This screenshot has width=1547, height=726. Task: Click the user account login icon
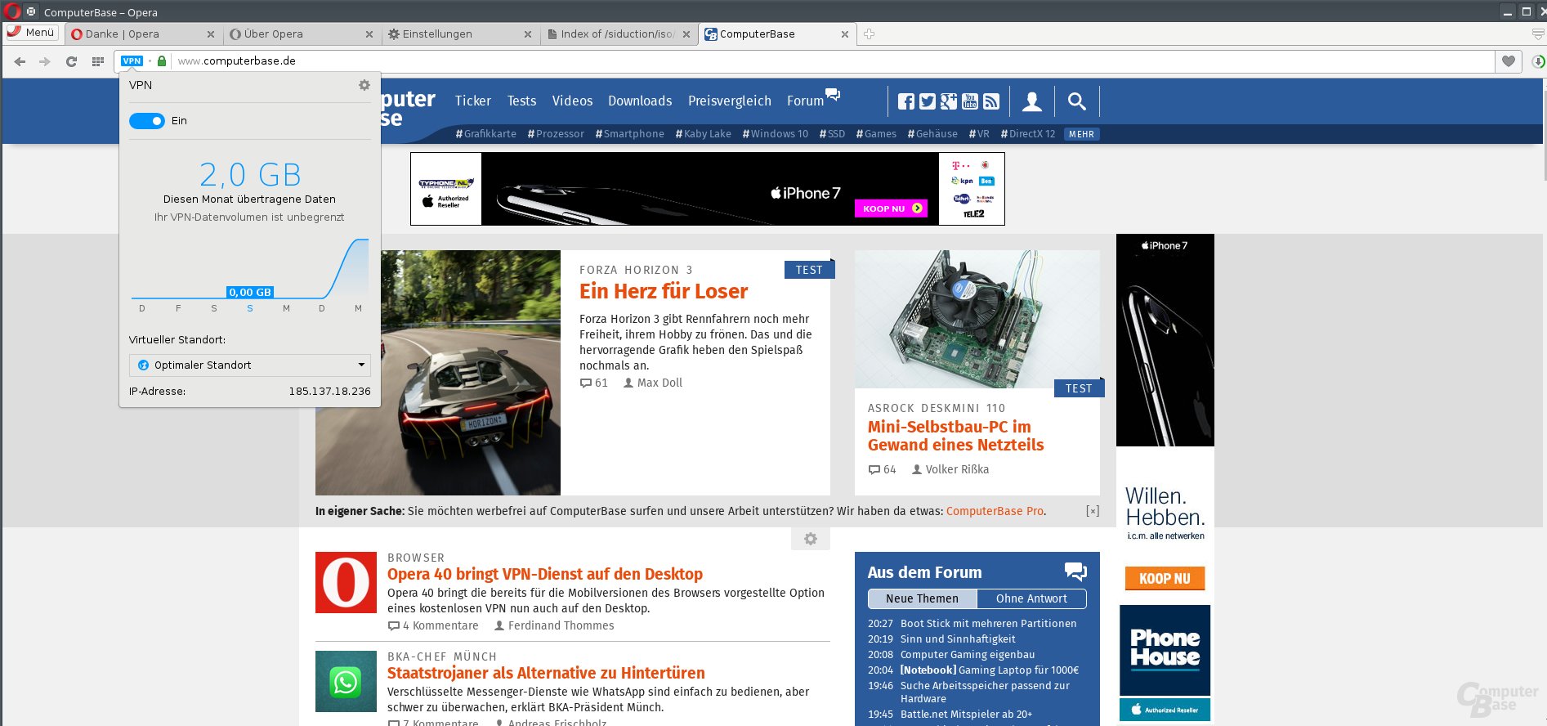(x=1032, y=101)
